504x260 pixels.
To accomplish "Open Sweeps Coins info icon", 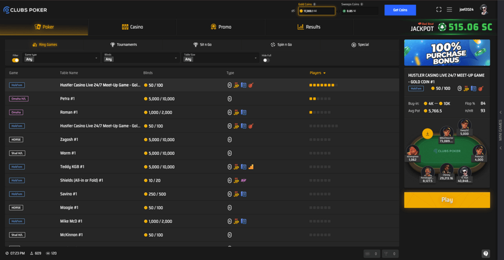I will pos(362,5).
